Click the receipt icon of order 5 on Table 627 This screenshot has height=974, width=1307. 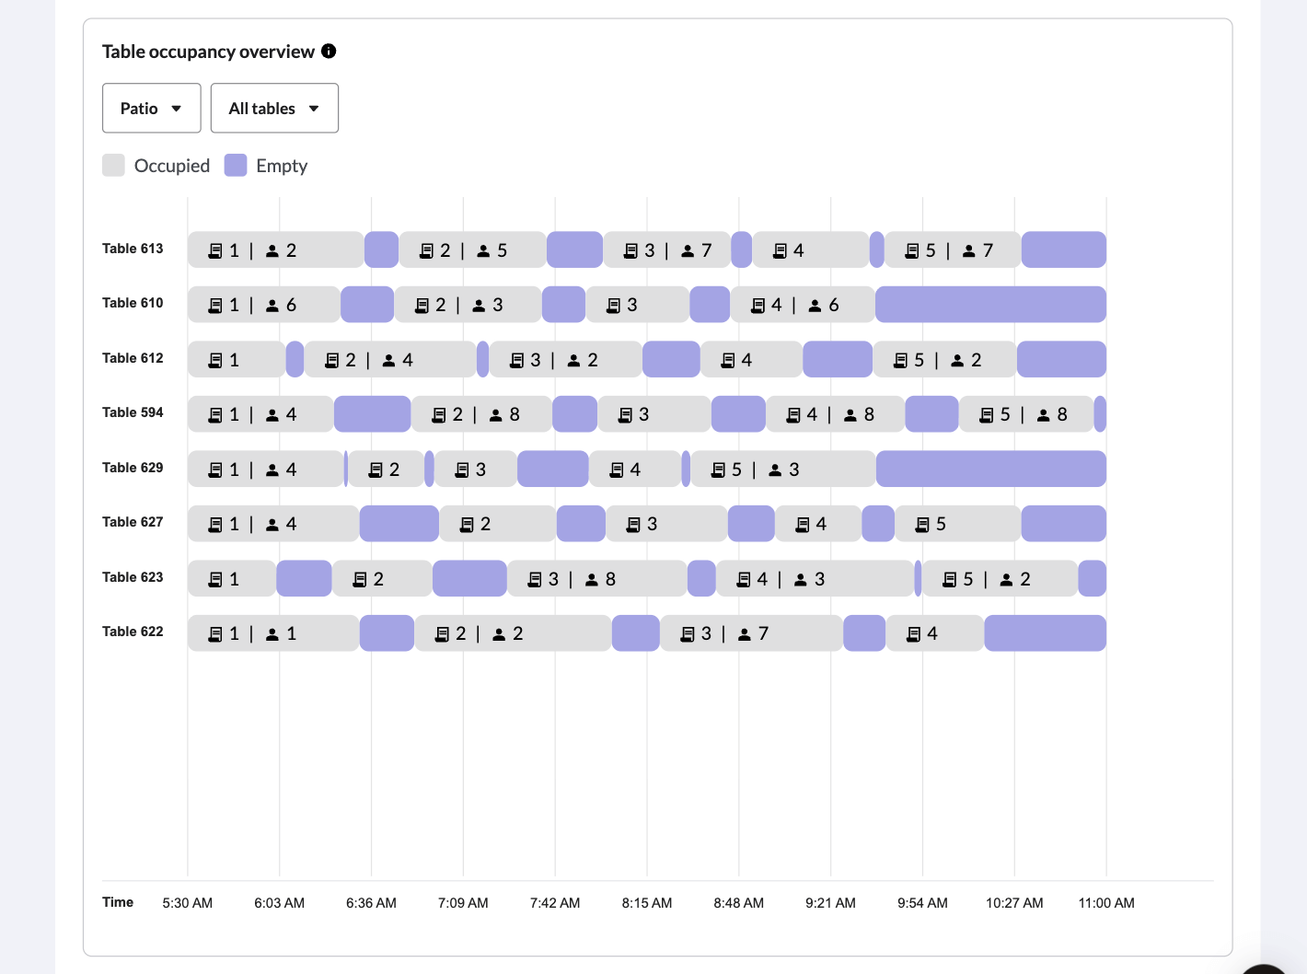click(922, 524)
